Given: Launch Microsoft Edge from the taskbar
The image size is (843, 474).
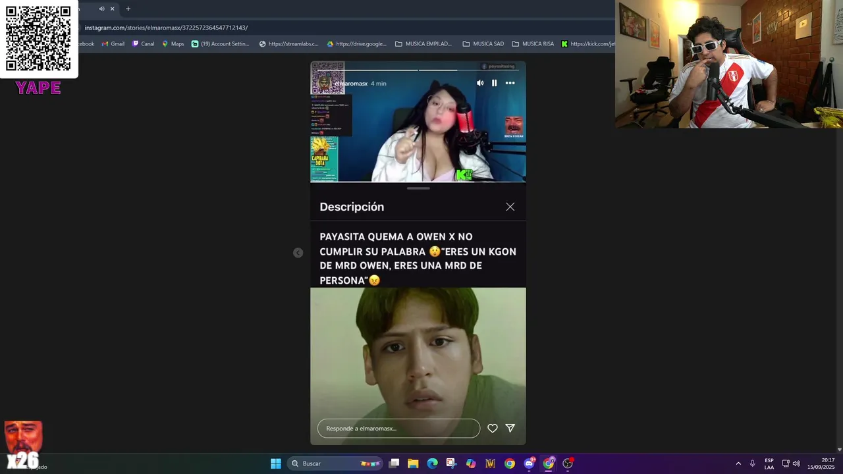Looking at the screenshot, I should pos(432,463).
